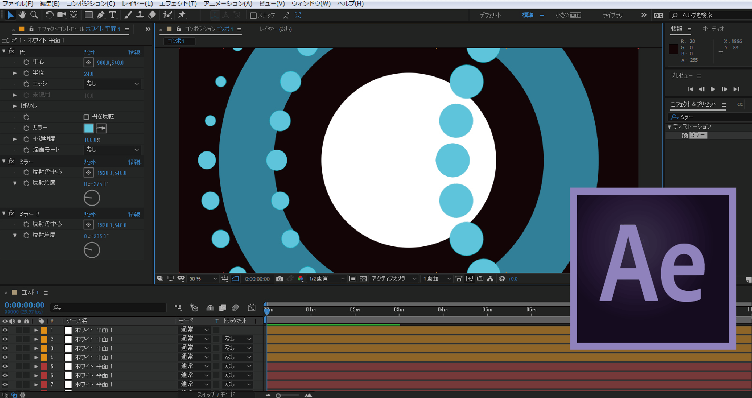Toggle transparency grid icon in viewer

click(x=363, y=279)
